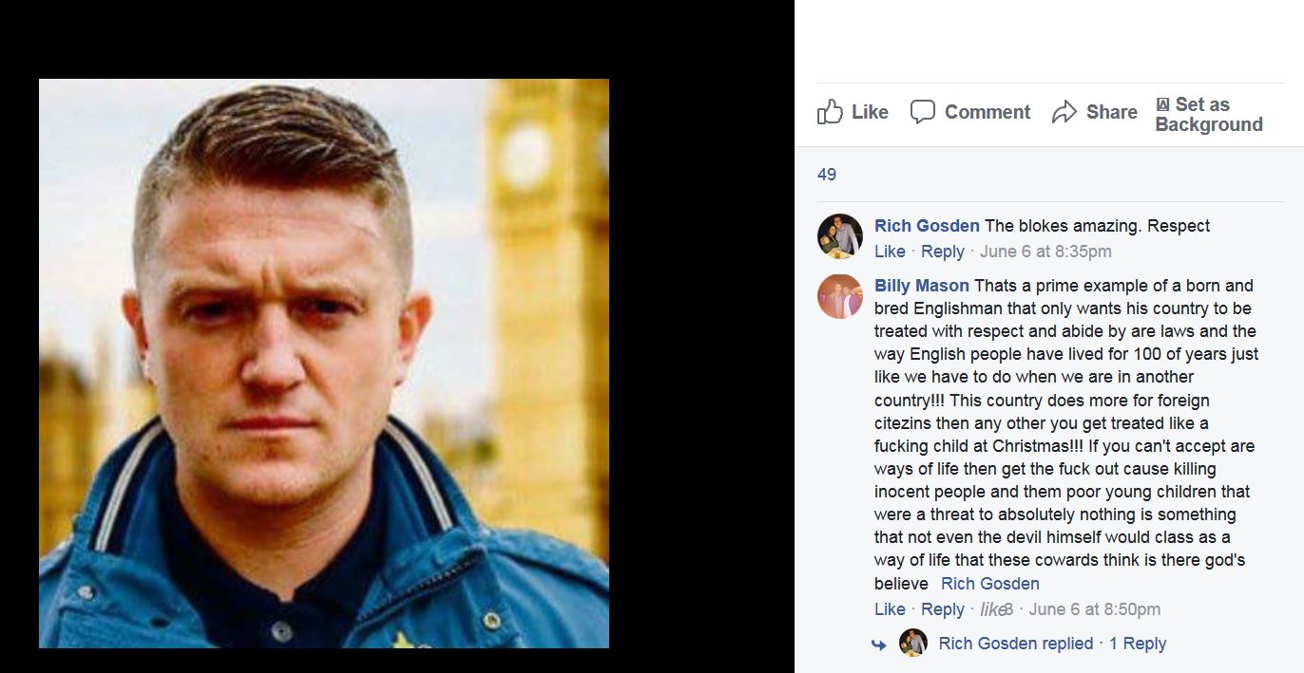Click the thumbs-up Like icon
Viewport: 1304px width, 673px height.
tap(830, 112)
